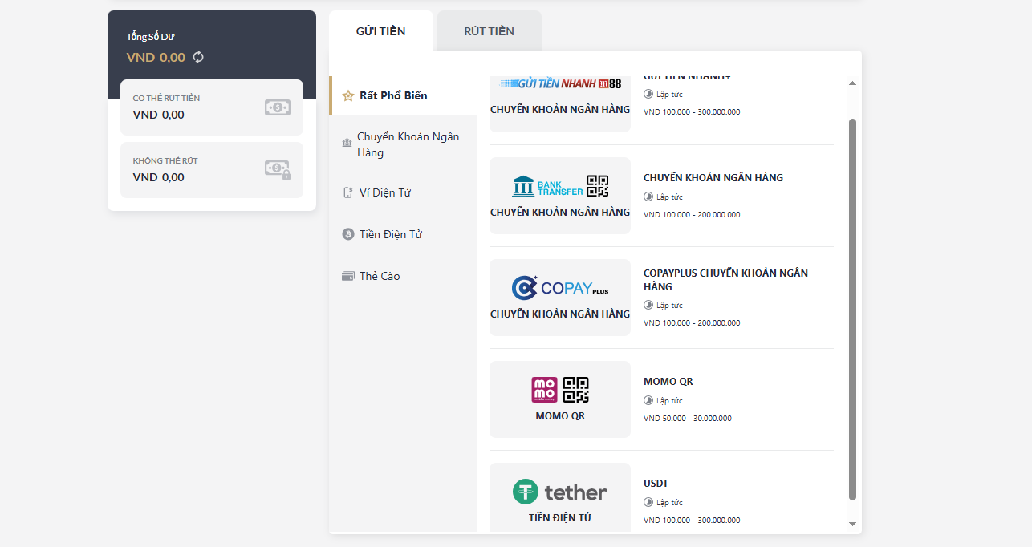Click the Thẻ Cào card icon

347,276
